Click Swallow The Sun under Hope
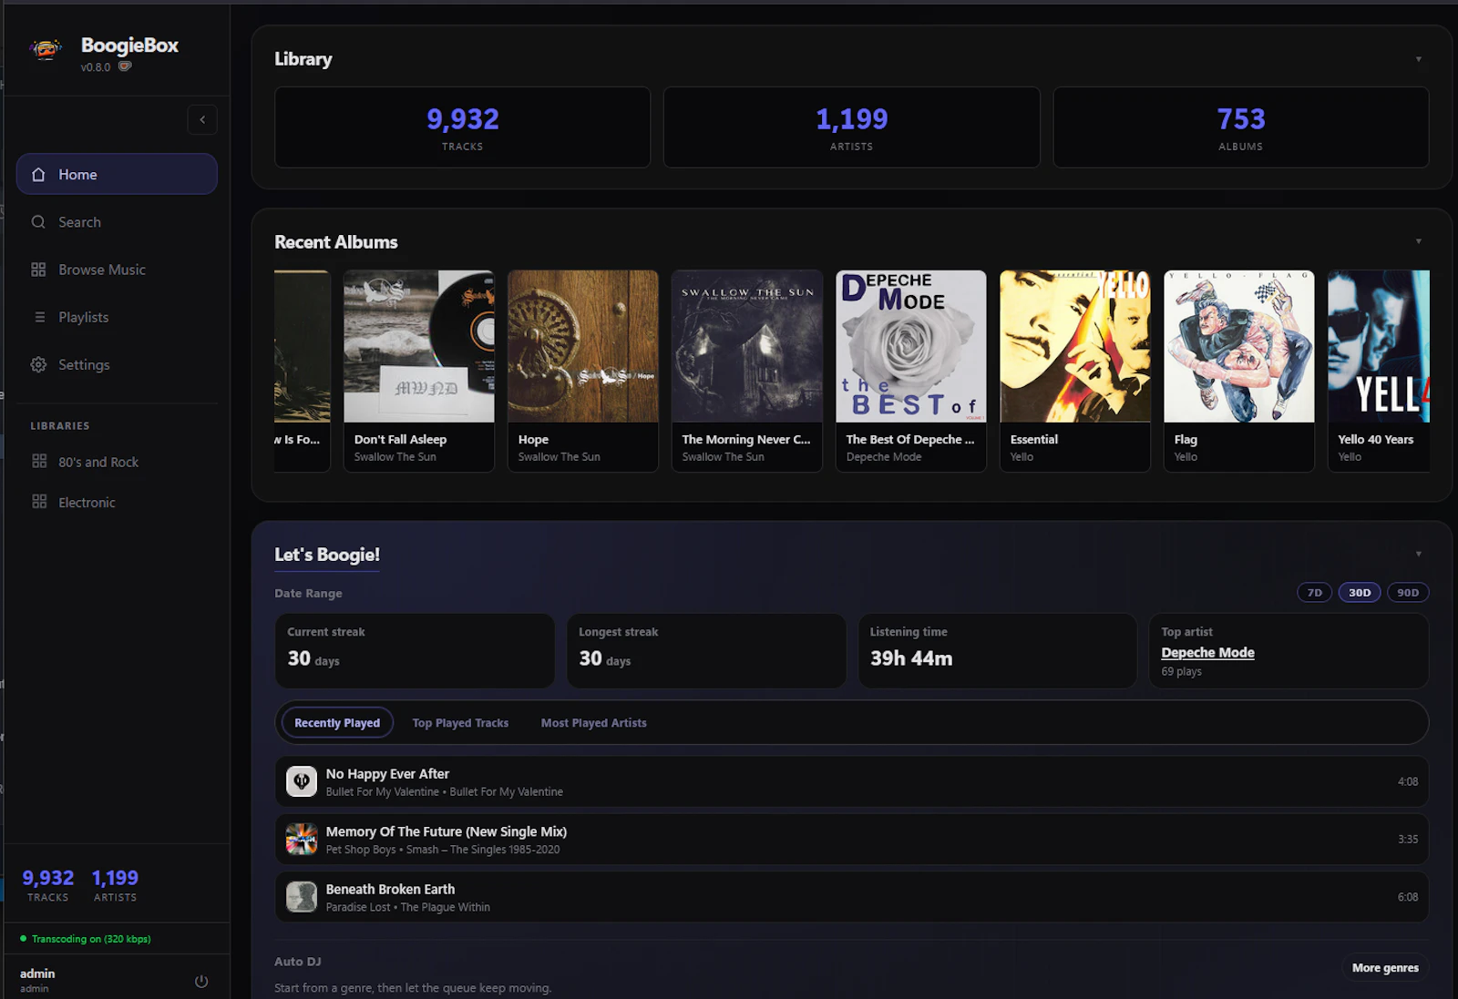 560,457
